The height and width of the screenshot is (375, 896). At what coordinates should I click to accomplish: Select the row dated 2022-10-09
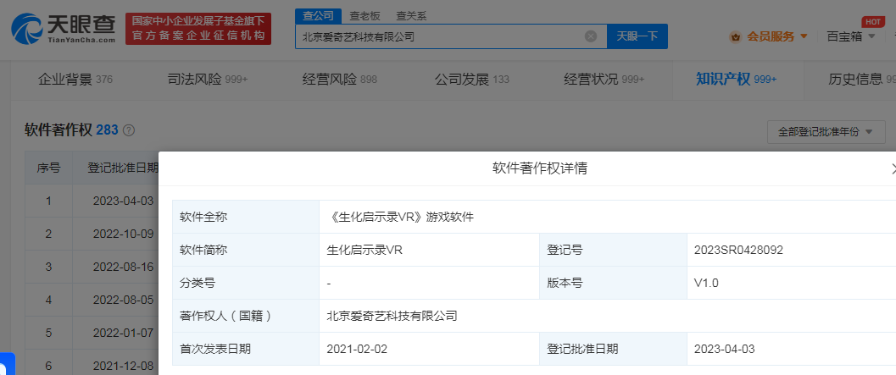pyautogui.click(x=92, y=234)
